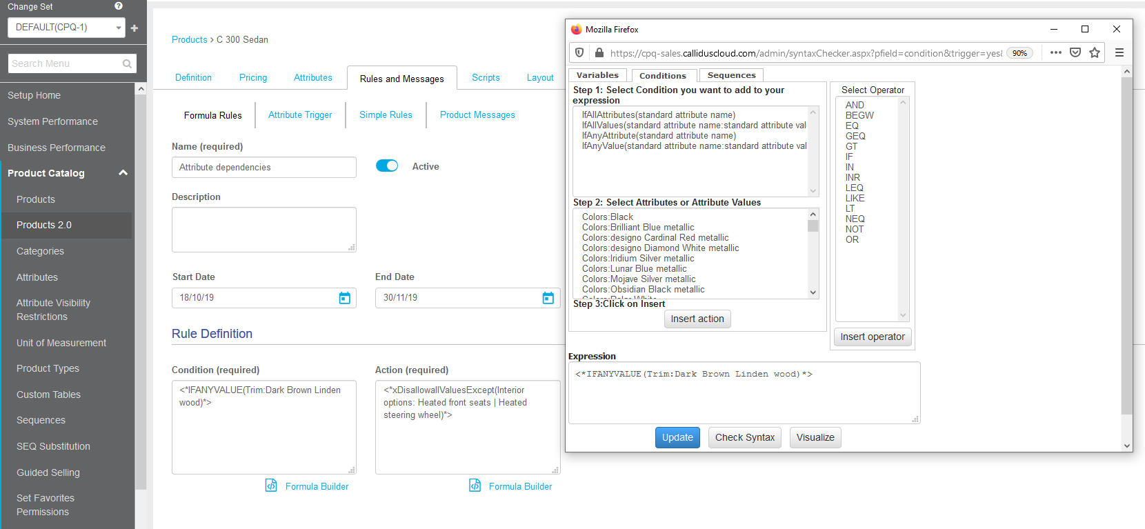Open the Start Date calendar picker
The width and height of the screenshot is (1145, 529).
pyautogui.click(x=345, y=298)
